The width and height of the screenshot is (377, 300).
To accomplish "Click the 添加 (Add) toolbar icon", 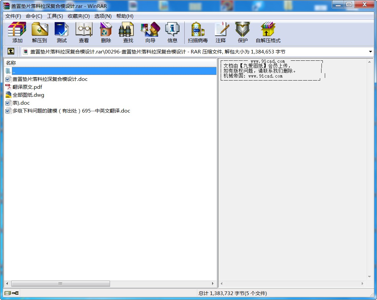I will click(17, 32).
